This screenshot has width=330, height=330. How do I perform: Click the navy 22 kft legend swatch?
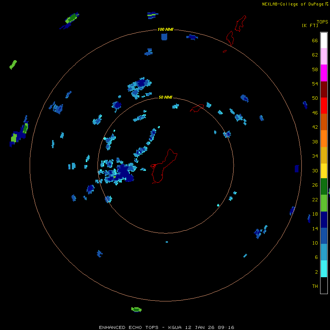[324, 220]
